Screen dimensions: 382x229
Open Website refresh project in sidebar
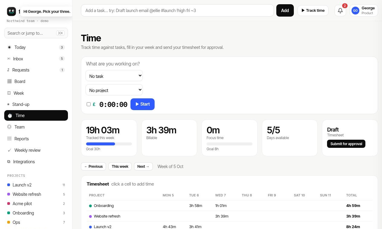36,194
